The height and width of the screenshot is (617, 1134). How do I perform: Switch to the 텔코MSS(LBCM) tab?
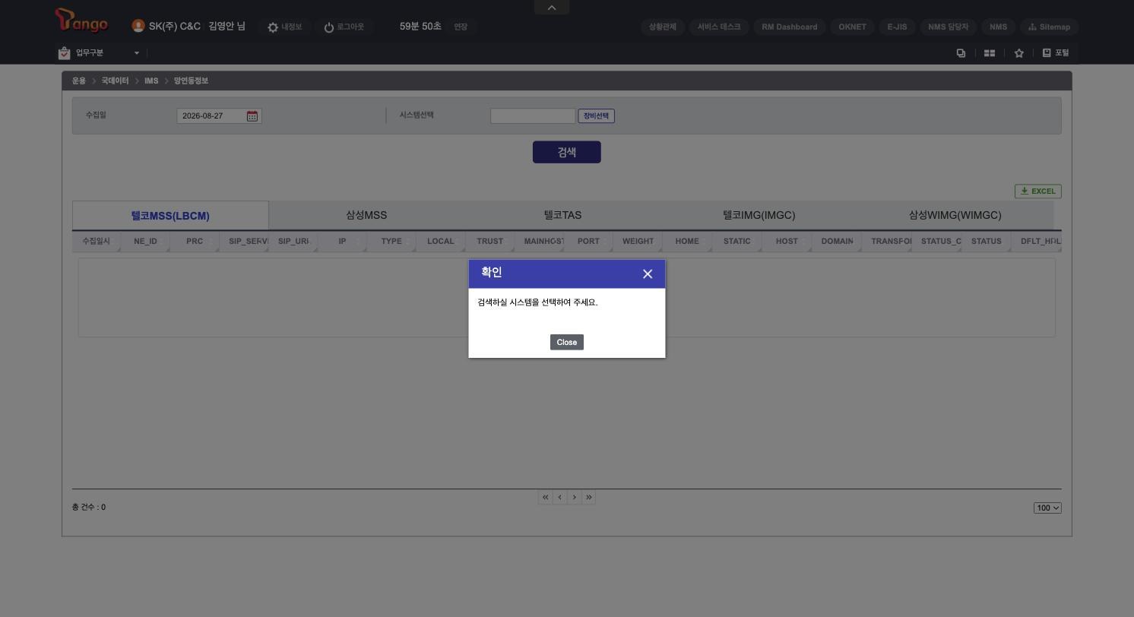tap(170, 216)
